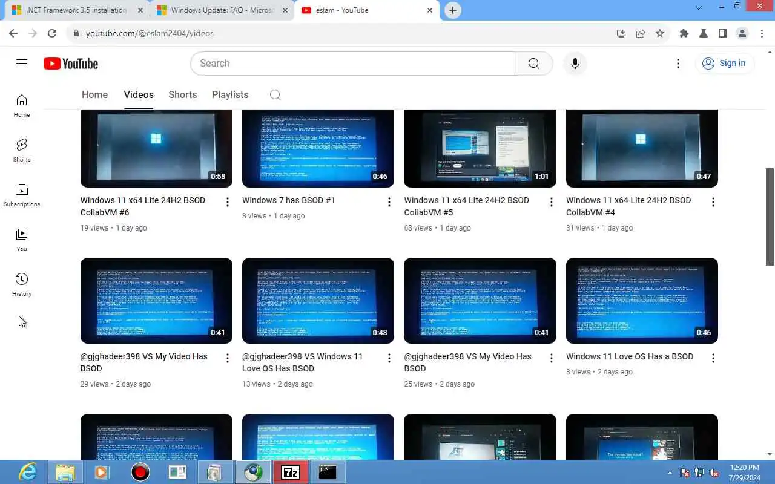This screenshot has height=484, width=775.
Task: Search within channel magnifier icon
Action: click(275, 95)
